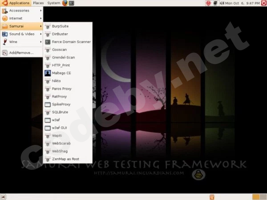Click the Nikto launcher icon

pyautogui.click(x=48, y=81)
